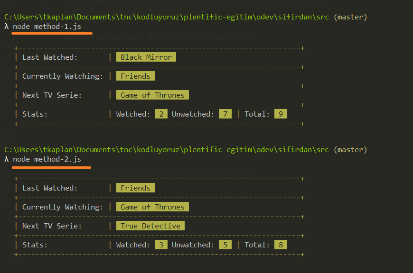Click 'Last Watched:' label in first table

coord(50,57)
